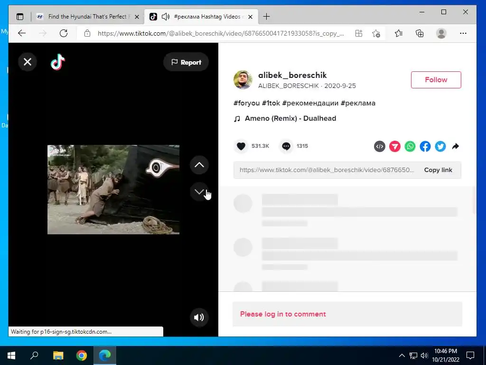Open taskbar search

coord(34,355)
